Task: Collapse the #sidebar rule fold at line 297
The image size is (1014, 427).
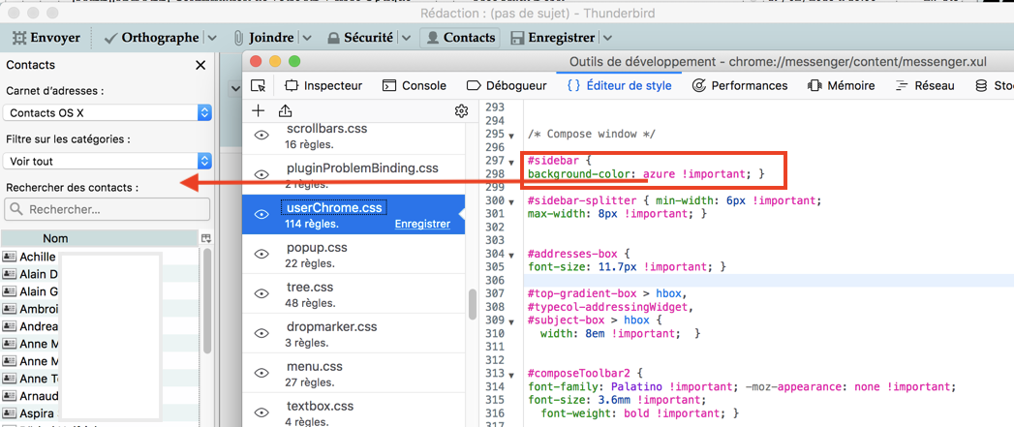Action: point(511,161)
